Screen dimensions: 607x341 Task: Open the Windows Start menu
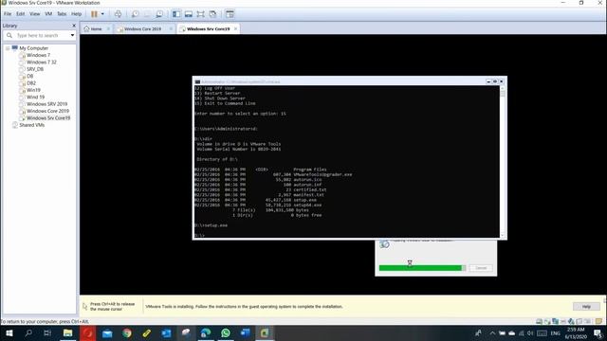9,332
